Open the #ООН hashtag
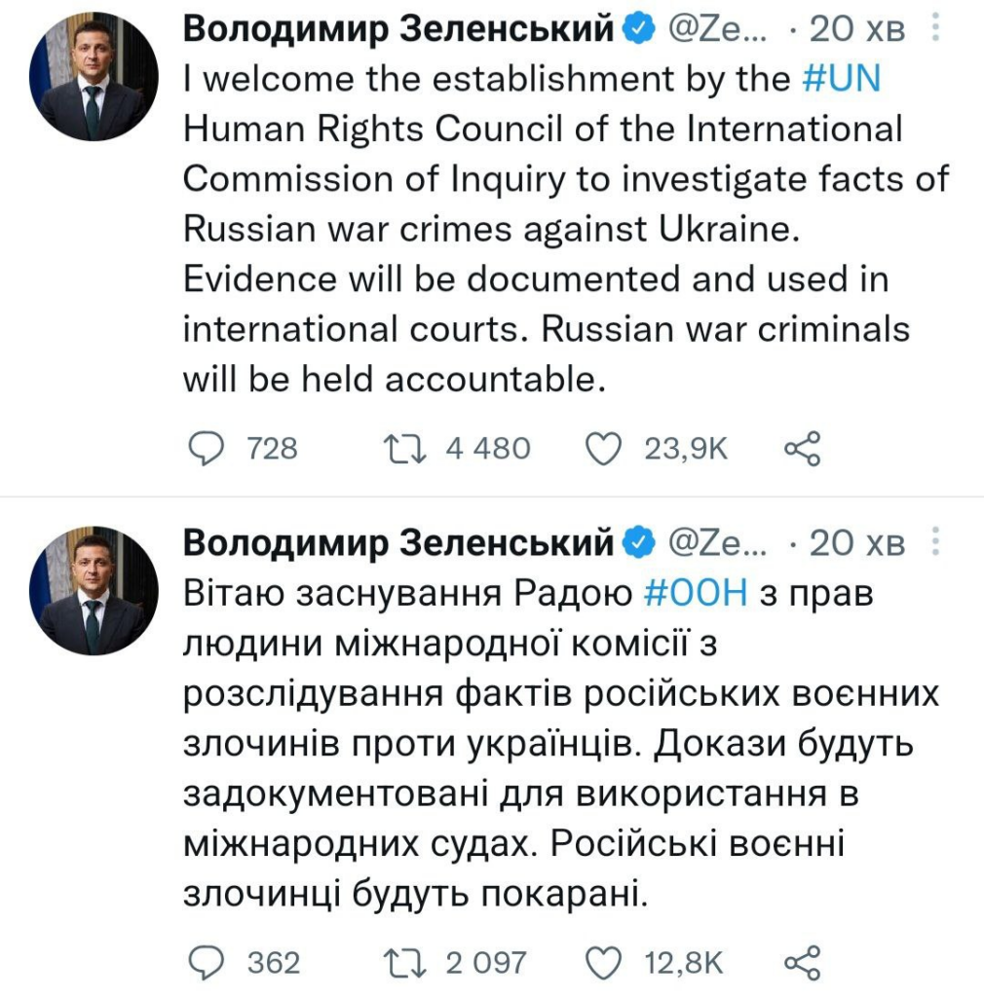The width and height of the screenshot is (984, 997). [696, 593]
